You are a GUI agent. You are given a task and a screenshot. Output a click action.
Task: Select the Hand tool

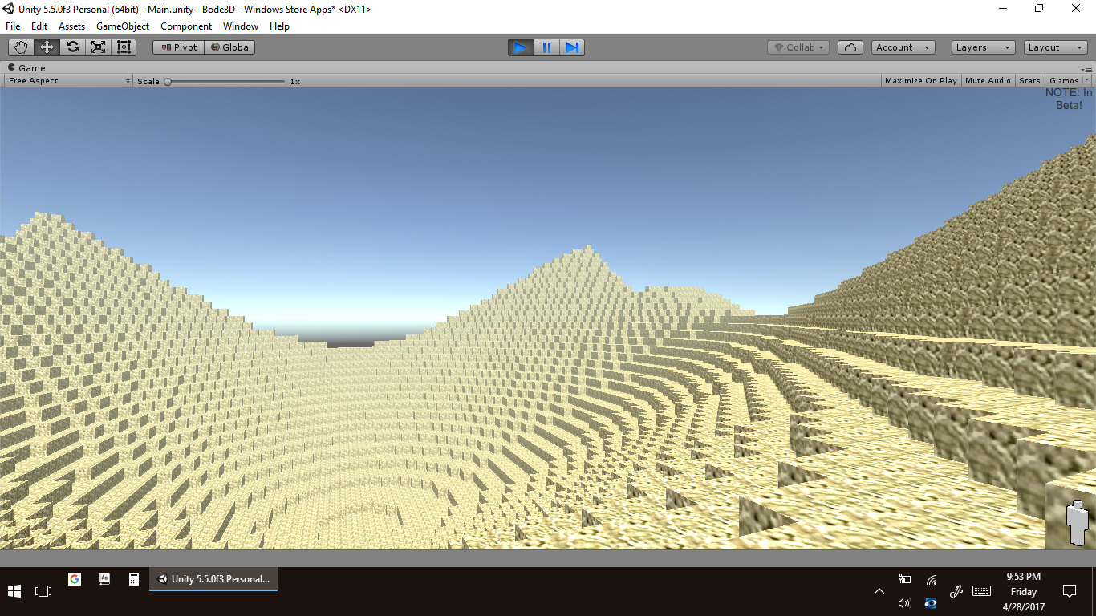(x=21, y=47)
